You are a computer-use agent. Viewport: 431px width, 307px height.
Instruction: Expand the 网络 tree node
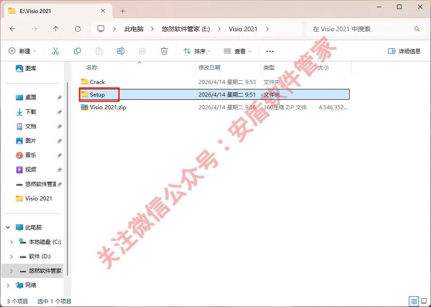8,285
